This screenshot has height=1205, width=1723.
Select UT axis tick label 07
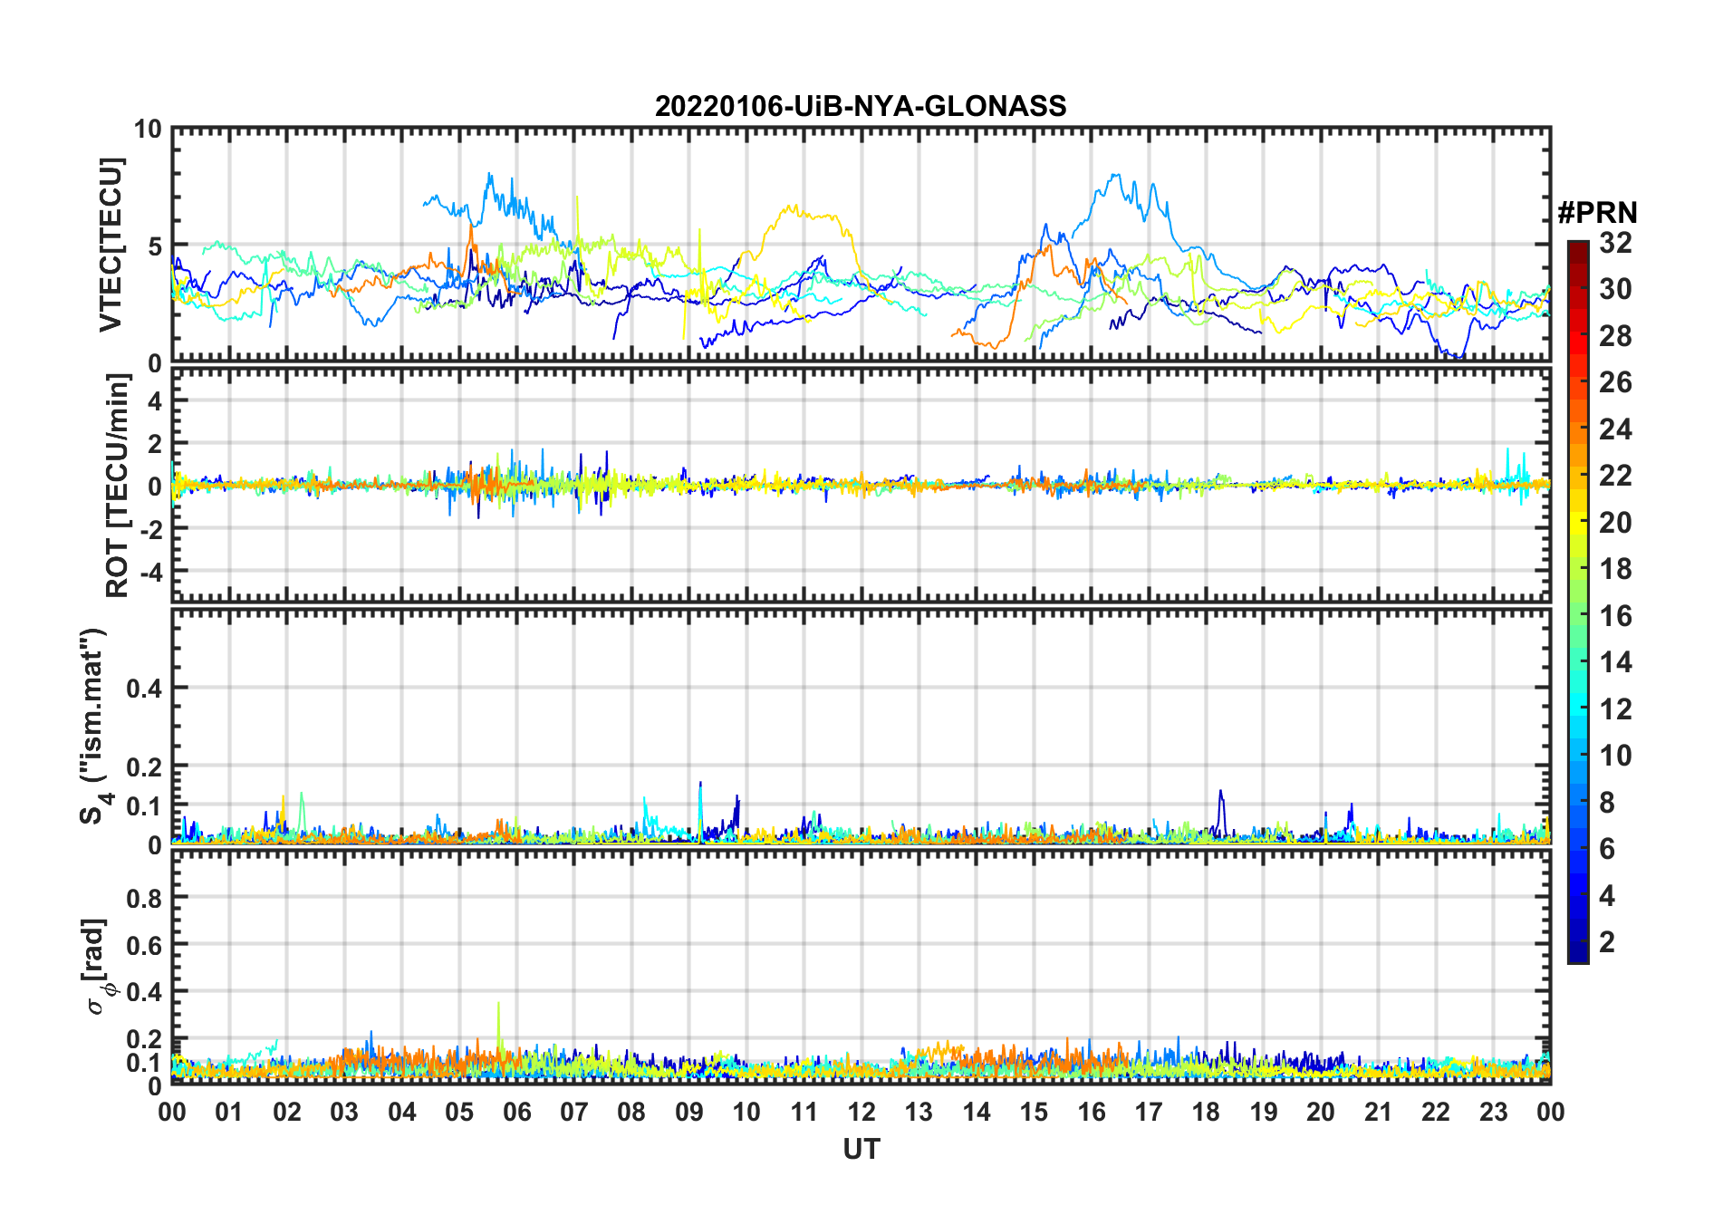[574, 1112]
